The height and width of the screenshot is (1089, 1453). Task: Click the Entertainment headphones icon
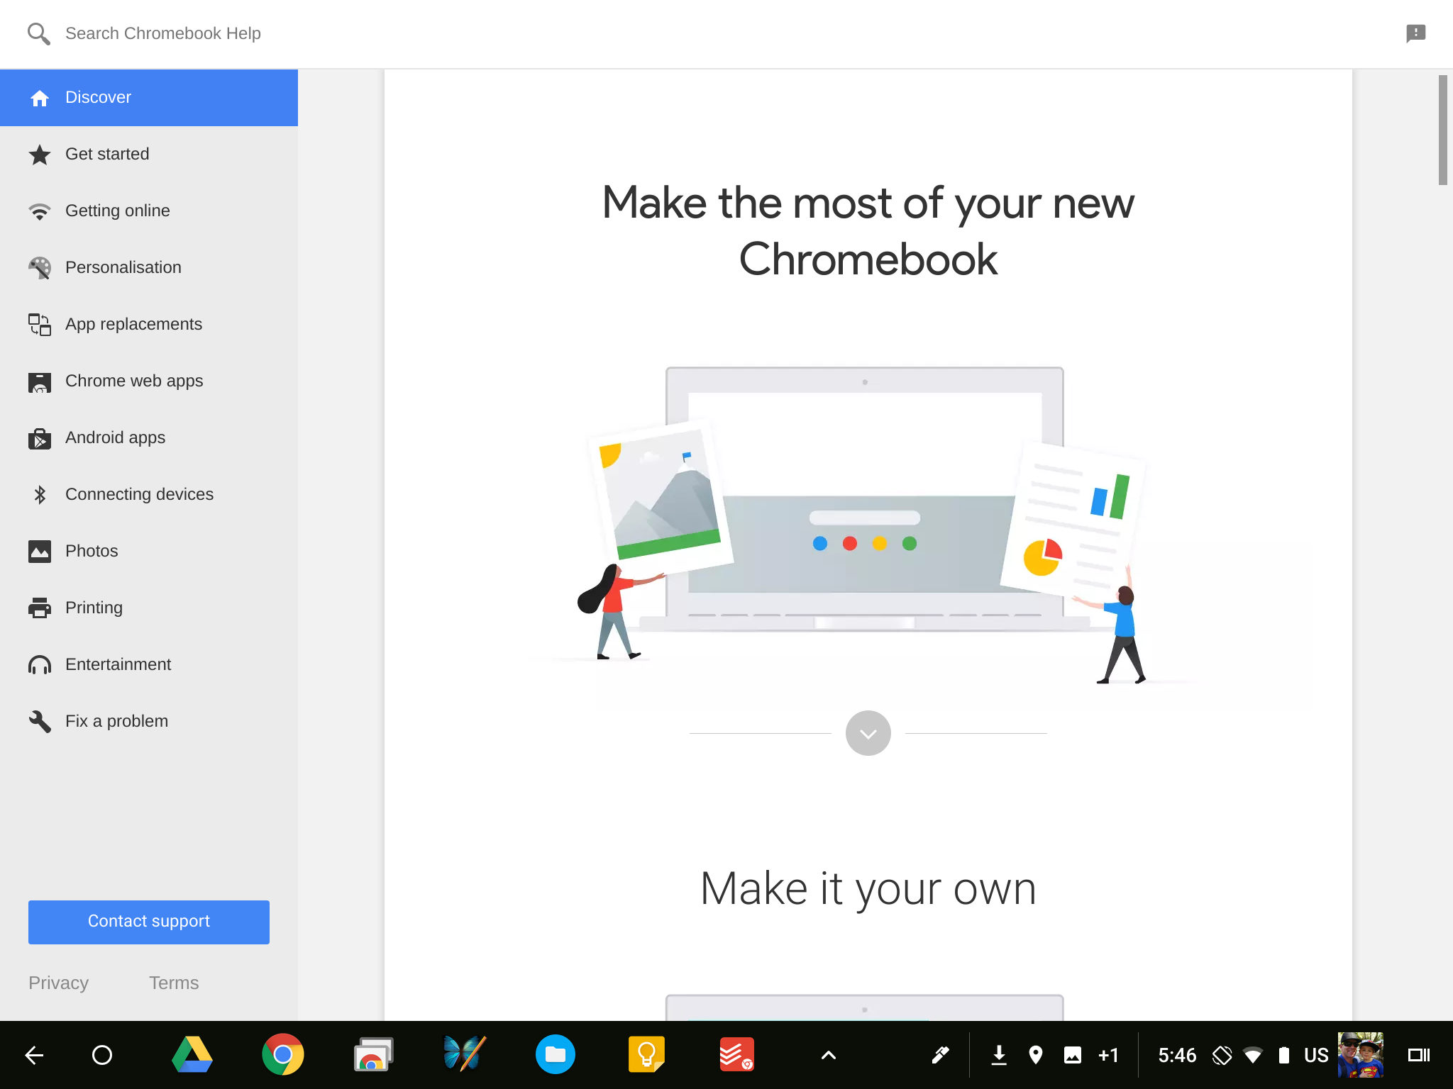tap(40, 665)
